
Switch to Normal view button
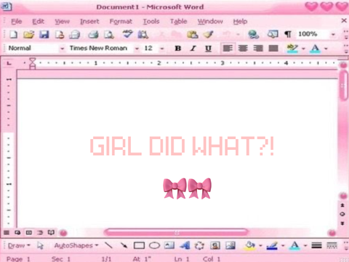point(7,233)
